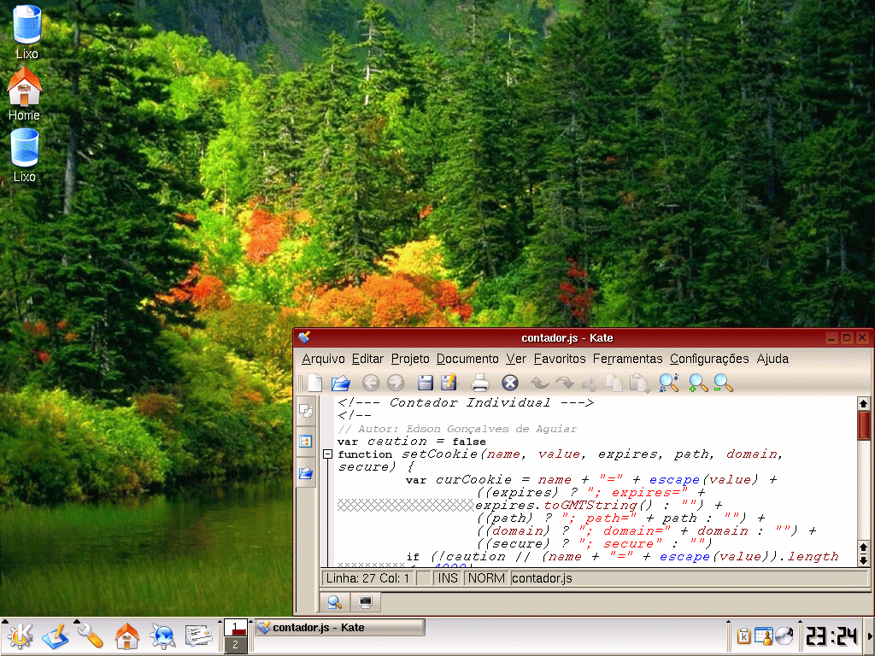
Task: Collapse the setCookie function fold marker
Action: [x=327, y=454]
